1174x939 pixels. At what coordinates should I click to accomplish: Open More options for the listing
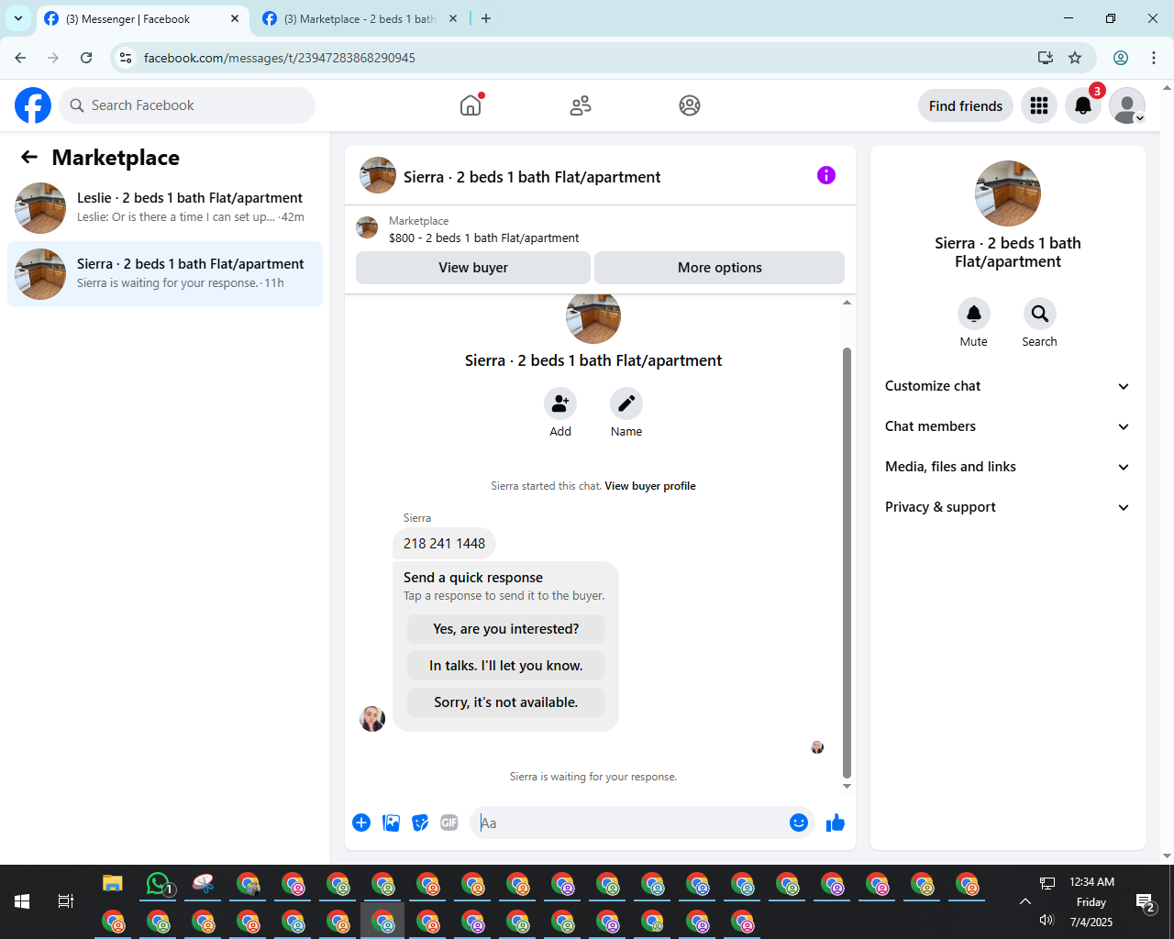pyautogui.click(x=720, y=268)
